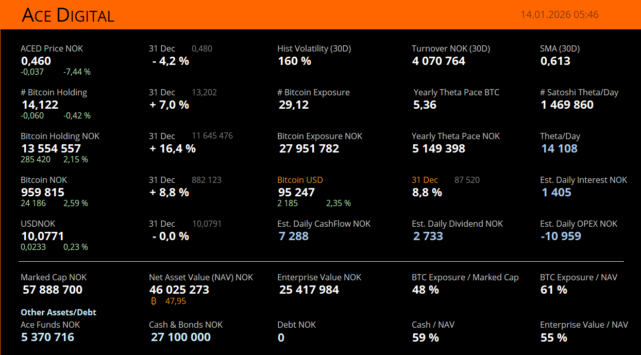Click the + 7,0 % holding change
The width and height of the screenshot is (641, 355).
pyautogui.click(x=170, y=105)
